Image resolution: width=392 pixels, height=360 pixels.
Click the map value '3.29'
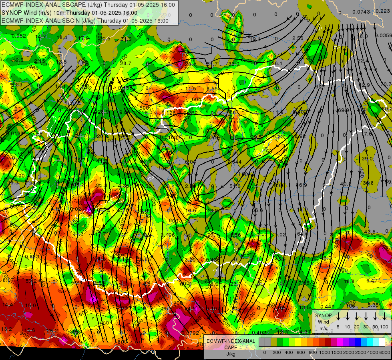coord(190,260)
